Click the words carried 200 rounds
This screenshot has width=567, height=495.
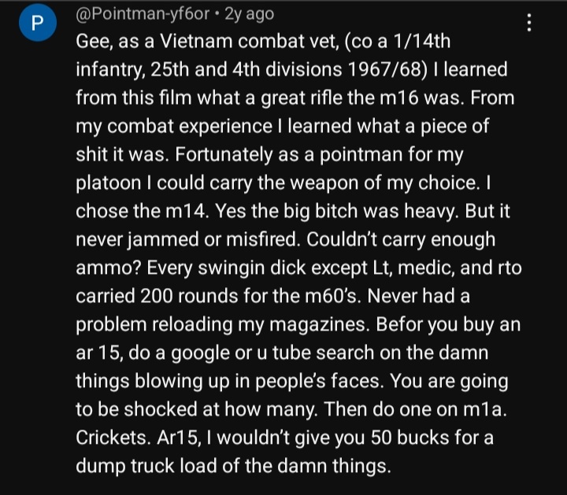157,296
